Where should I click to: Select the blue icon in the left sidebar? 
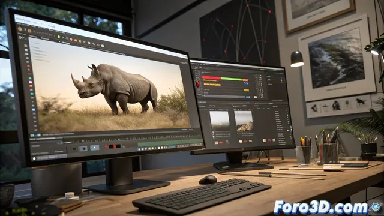coord(34,110)
